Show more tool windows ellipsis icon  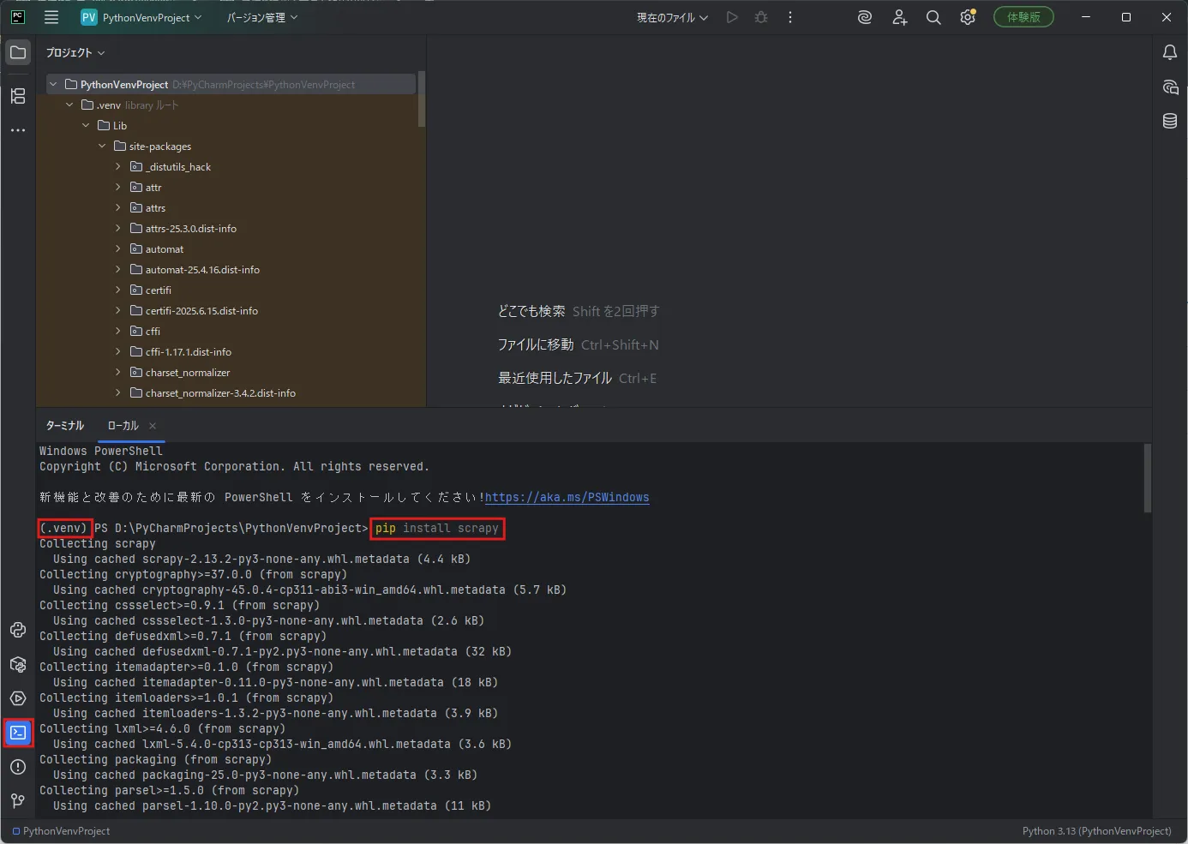click(18, 130)
